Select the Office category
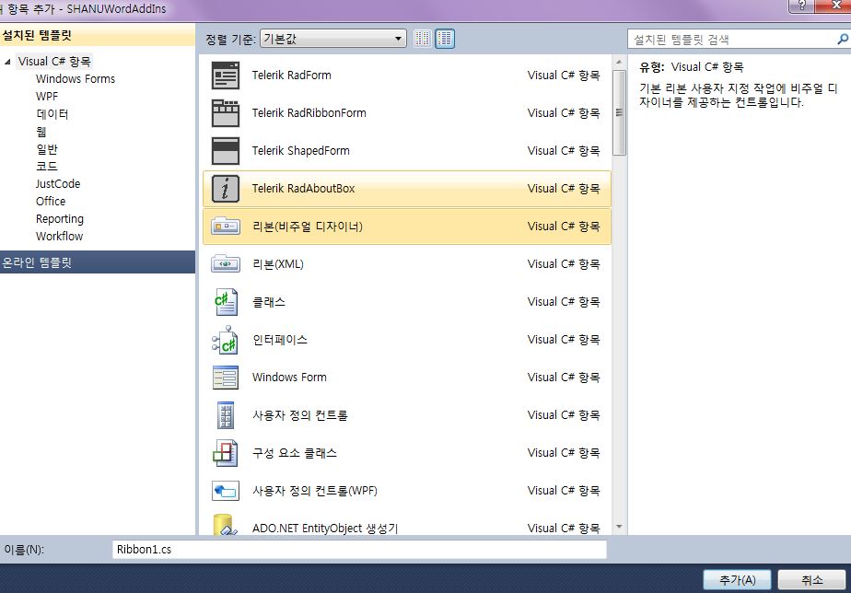 [51, 202]
